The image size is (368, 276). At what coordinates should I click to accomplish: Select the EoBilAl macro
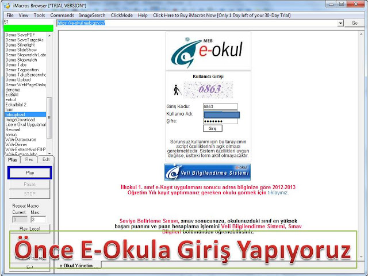11,94
